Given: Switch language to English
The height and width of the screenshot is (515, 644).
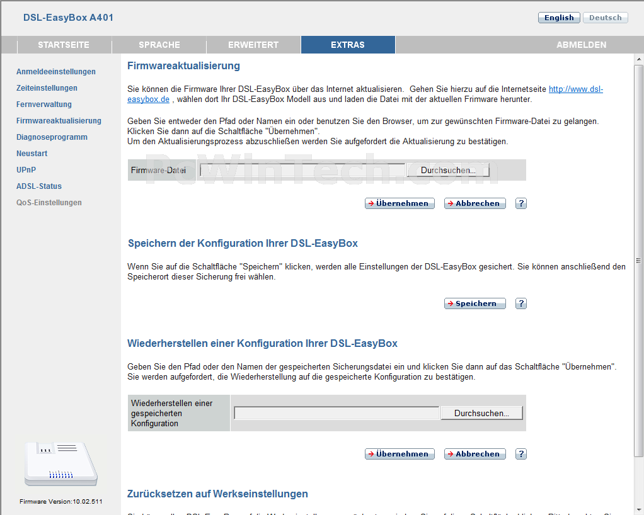Looking at the screenshot, I should click(559, 18).
